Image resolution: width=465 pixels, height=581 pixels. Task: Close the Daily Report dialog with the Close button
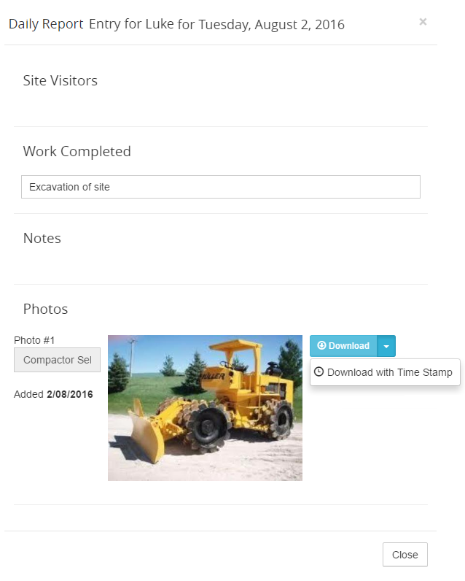click(x=405, y=554)
